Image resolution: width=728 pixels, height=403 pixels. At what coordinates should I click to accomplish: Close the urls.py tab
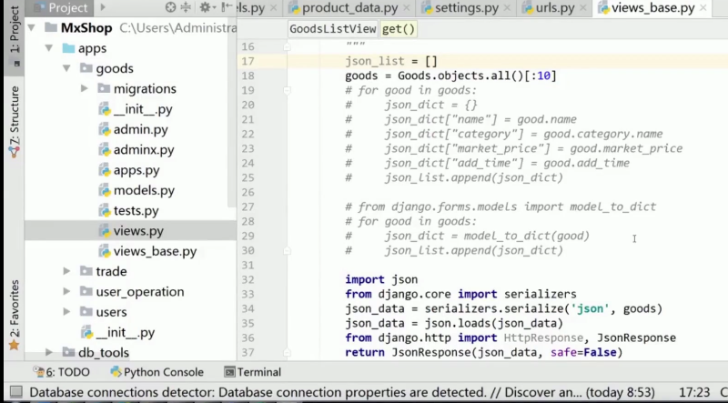coord(582,8)
